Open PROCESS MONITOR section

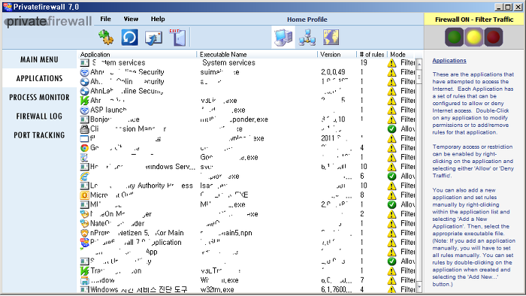pyautogui.click(x=39, y=98)
